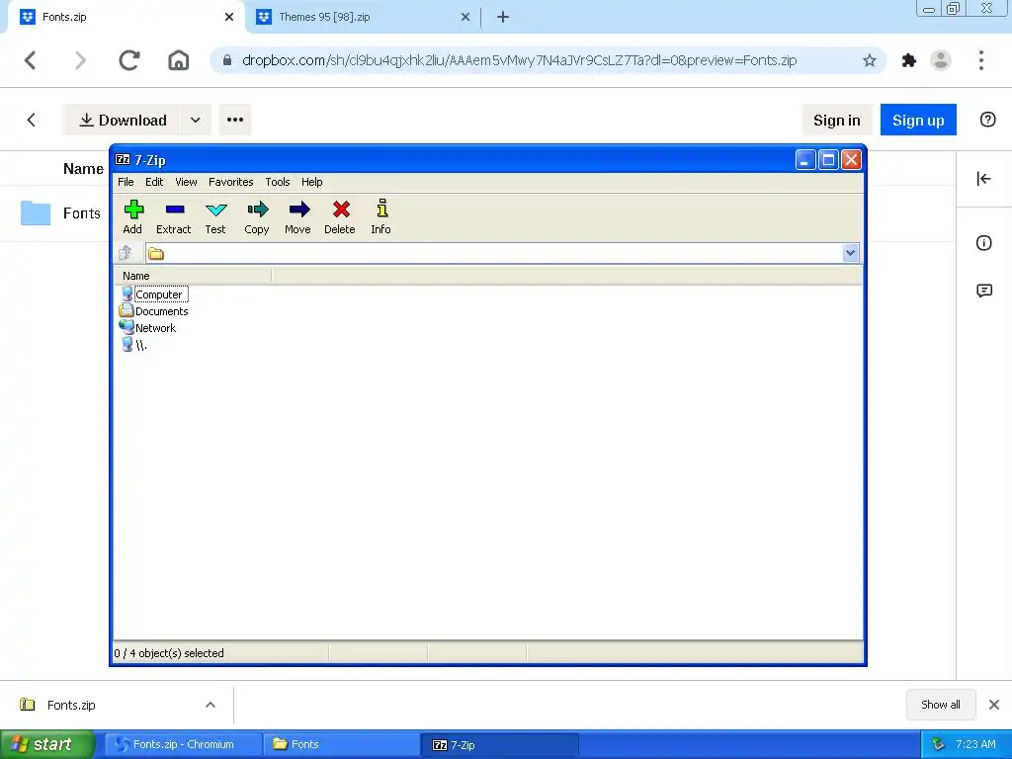Open the Favorites menu in 7-Zip

coord(231,182)
